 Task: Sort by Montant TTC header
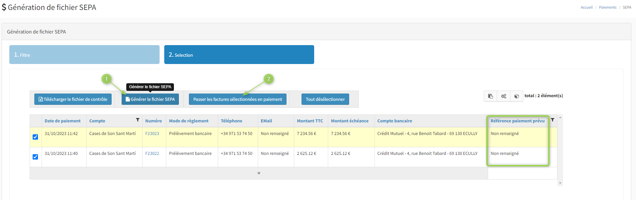pyautogui.click(x=310, y=121)
